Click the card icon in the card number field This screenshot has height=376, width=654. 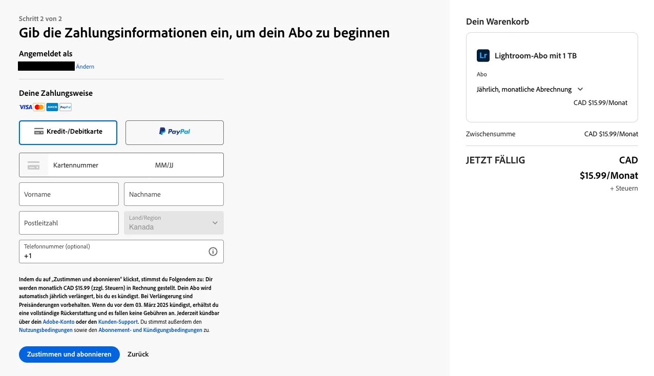pyautogui.click(x=34, y=165)
